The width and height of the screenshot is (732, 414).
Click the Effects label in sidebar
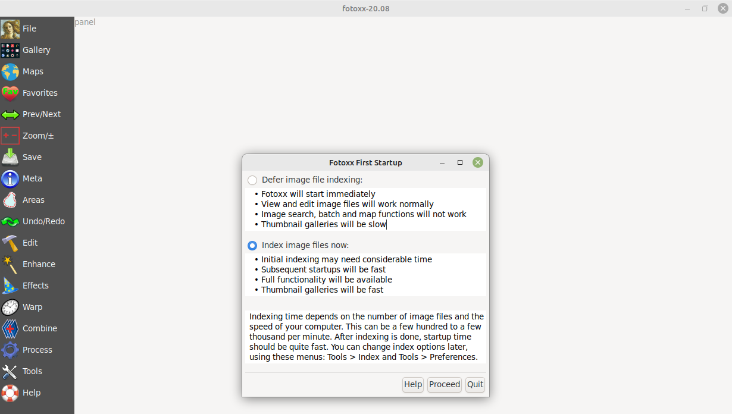pos(36,286)
